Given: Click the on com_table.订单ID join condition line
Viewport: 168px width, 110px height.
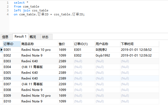Looking at the screenshot, I should click(x=49, y=14).
